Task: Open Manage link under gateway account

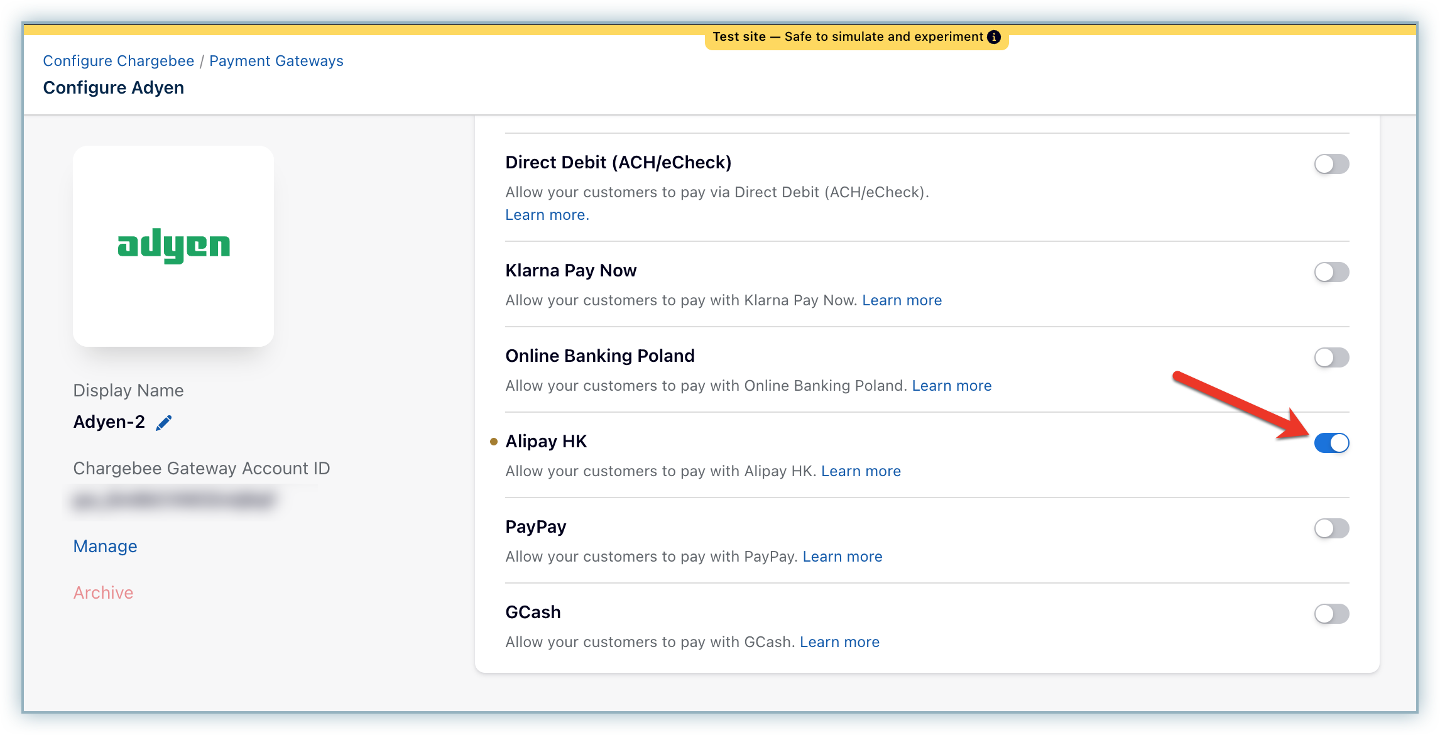Action: [x=106, y=547]
